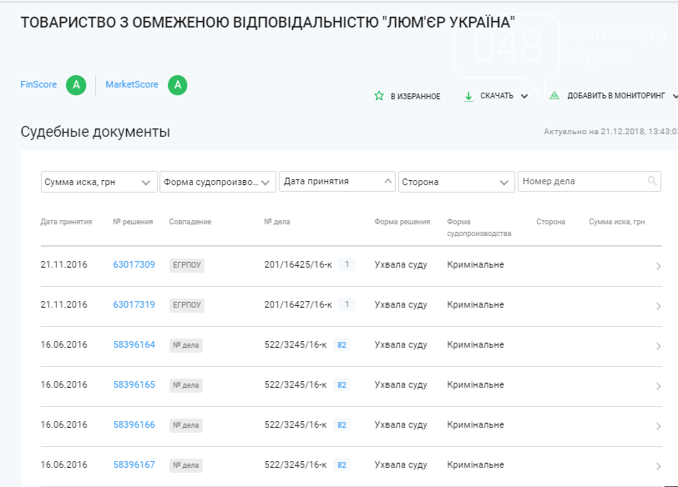Click № дела tag in row 58396166
This screenshot has height=487, width=678.
(x=186, y=425)
